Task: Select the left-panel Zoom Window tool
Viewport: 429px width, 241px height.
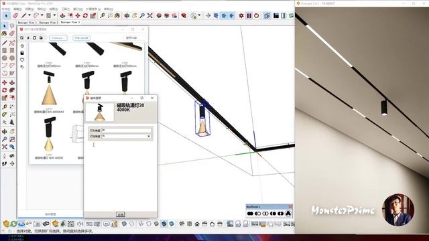Action: coord(12,139)
